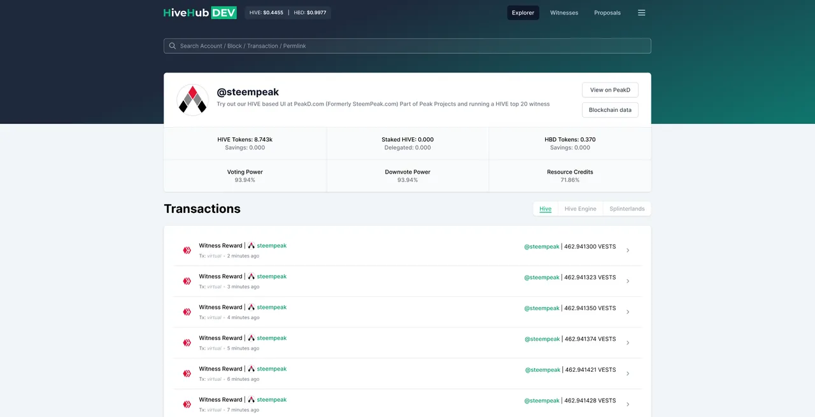This screenshot has width=815, height=417.
Task: Click Hive icon on 6 minutes ago row
Action: (187, 374)
